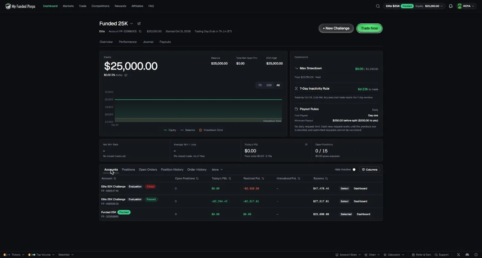
Task: Copy account ID FP-32968005
Action: click(140, 32)
